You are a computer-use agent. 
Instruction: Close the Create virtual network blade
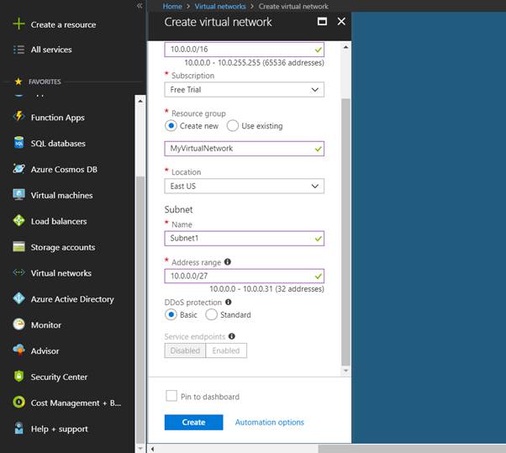tap(341, 21)
